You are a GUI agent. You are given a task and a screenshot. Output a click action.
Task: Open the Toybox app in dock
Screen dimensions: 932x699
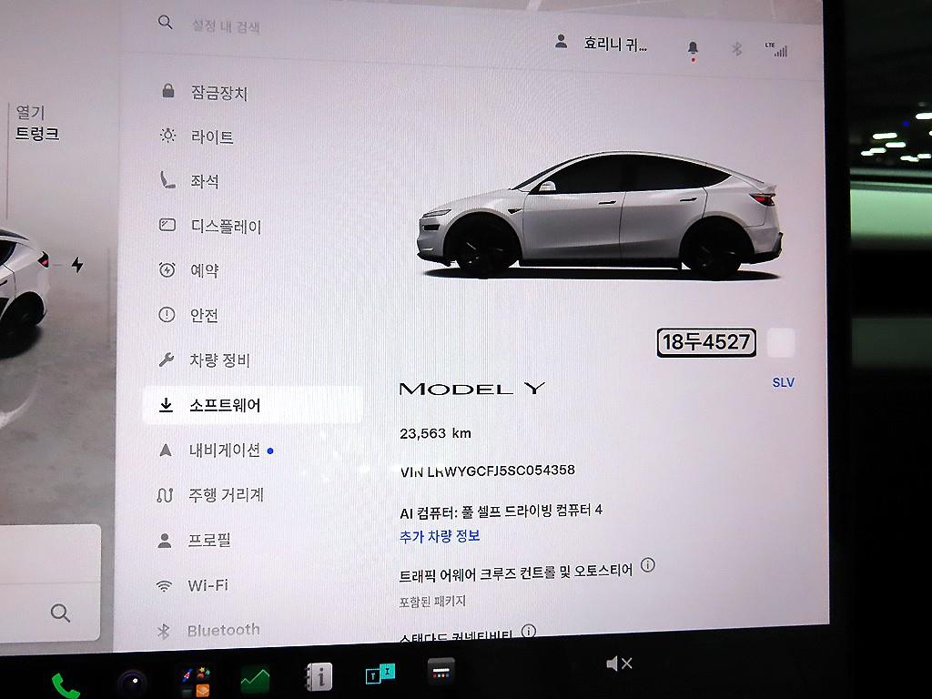point(196,681)
